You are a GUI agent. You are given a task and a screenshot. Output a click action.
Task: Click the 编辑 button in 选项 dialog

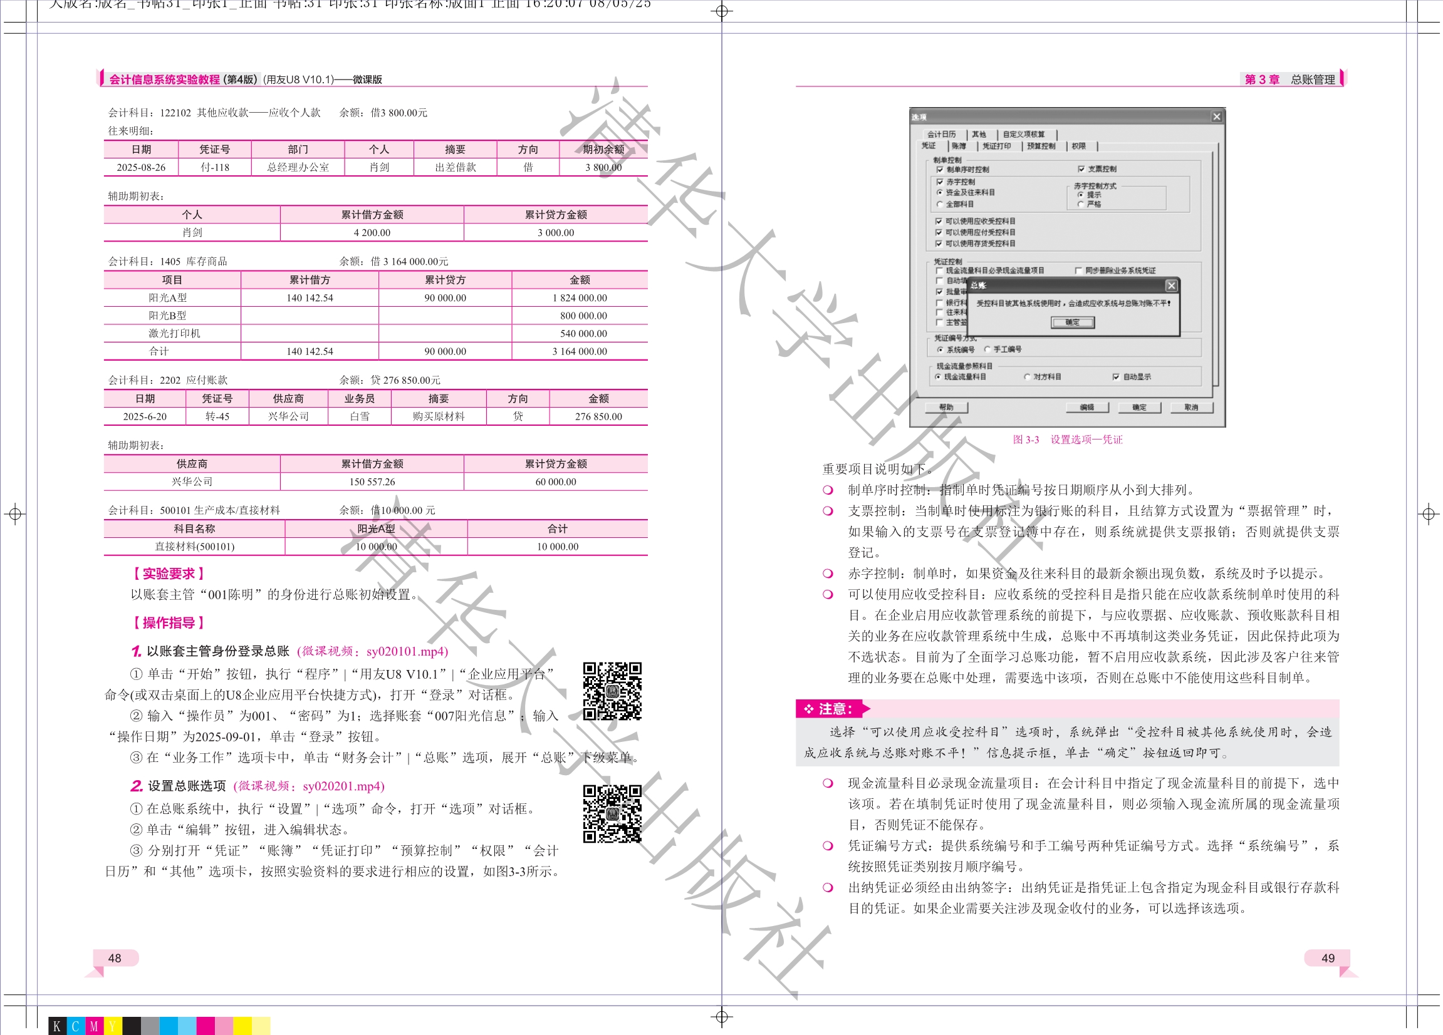click(x=1086, y=408)
